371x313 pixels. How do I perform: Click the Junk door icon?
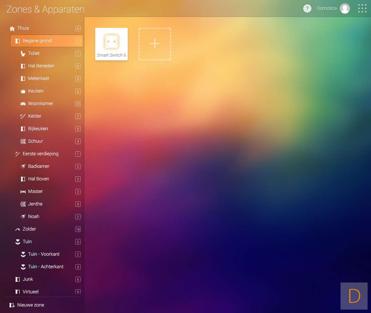coord(18,279)
